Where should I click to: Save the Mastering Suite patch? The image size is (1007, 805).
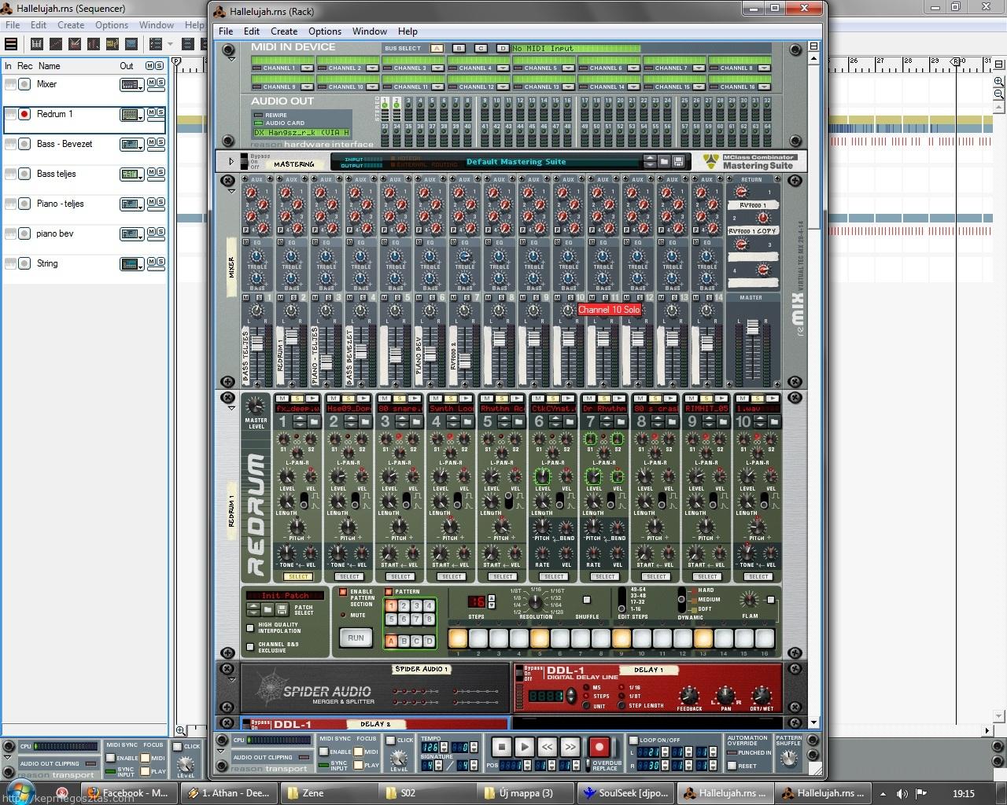point(677,162)
